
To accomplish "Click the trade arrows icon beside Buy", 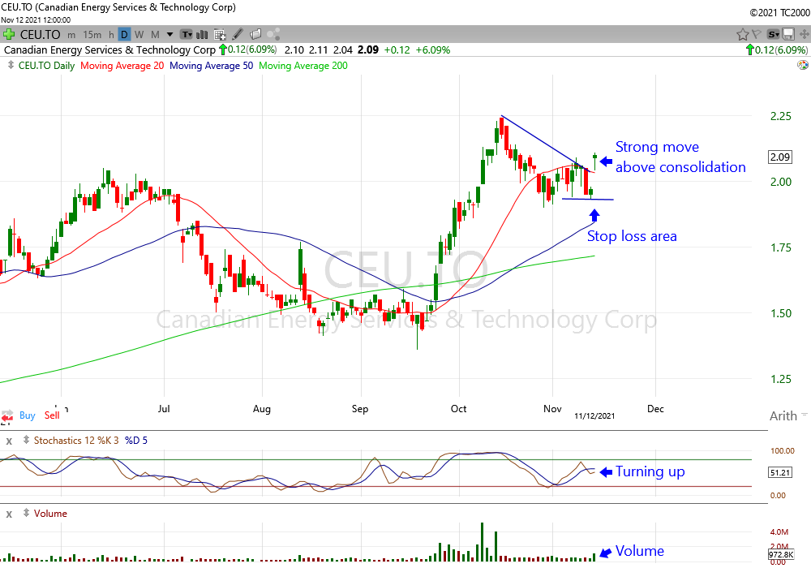I will point(7,415).
